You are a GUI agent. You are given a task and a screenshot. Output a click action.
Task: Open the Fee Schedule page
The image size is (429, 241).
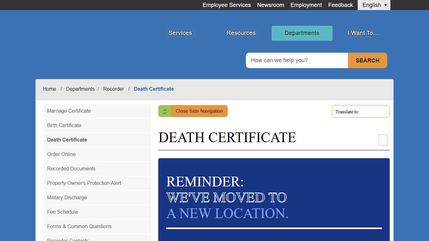coord(62,212)
